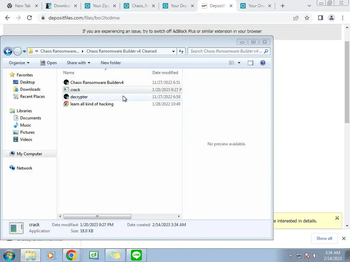This screenshot has width=350, height=262.
Task: Open the recent locations arrow beside forward button
Action: [24, 52]
